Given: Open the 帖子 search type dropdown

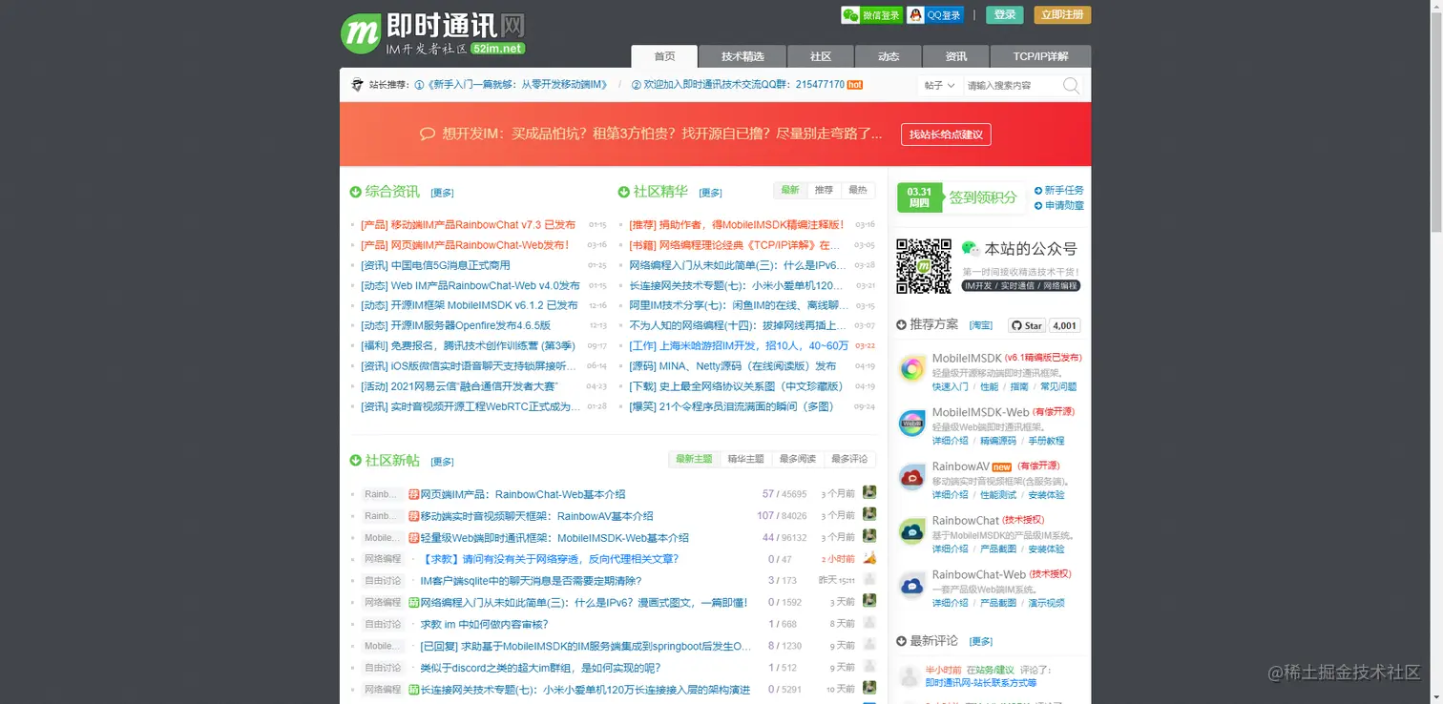Looking at the screenshot, I should 940,85.
